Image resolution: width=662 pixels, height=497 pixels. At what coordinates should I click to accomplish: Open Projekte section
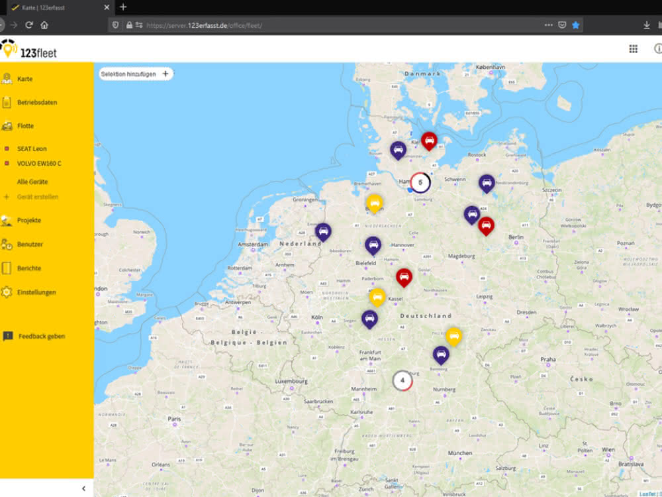pos(29,221)
